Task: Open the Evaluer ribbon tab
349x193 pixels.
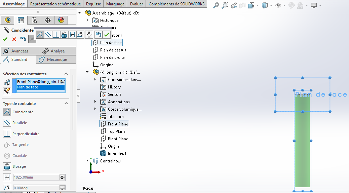Action: coord(137,4)
